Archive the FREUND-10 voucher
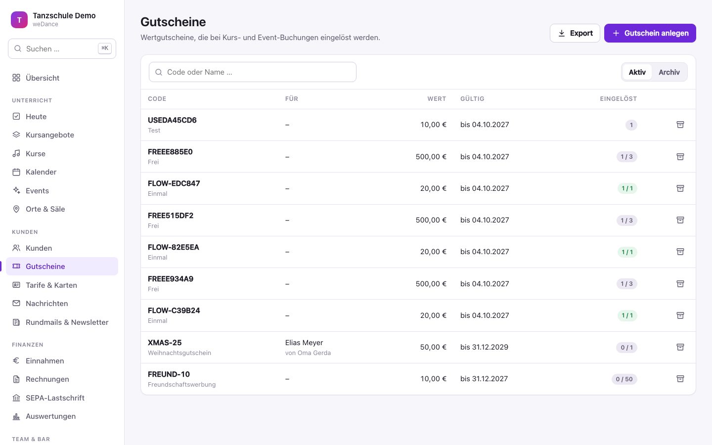 (680, 379)
